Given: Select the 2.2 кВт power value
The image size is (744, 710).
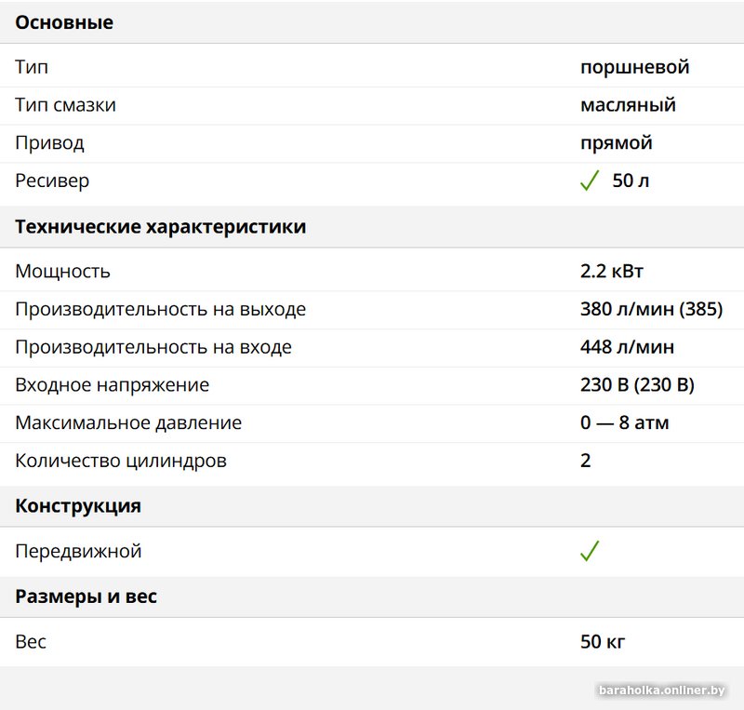Looking at the screenshot, I should tap(611, 272).
